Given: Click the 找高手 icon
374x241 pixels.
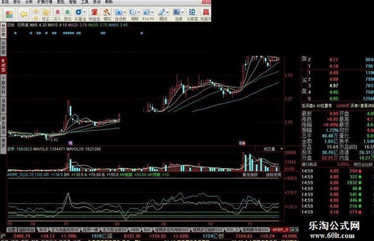Looking at the screenshot, I should point(206,12).
